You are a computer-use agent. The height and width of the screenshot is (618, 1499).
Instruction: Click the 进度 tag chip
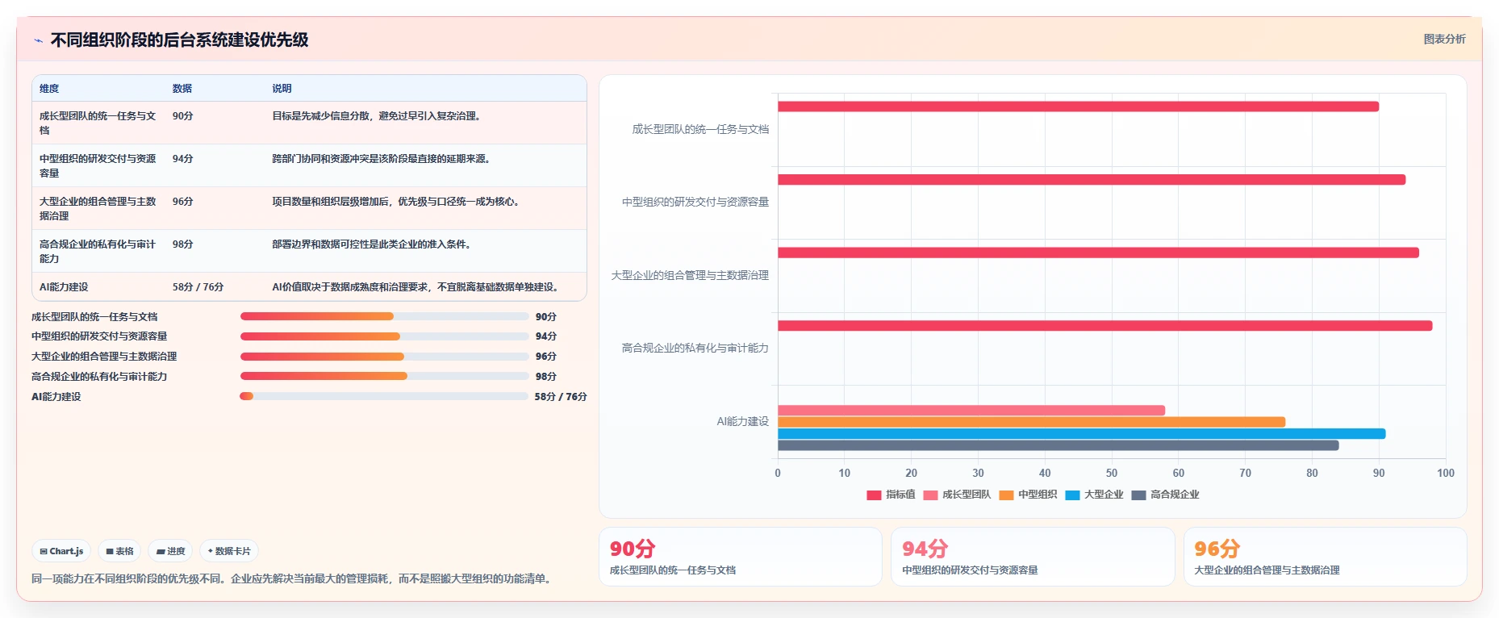[171, 551]
